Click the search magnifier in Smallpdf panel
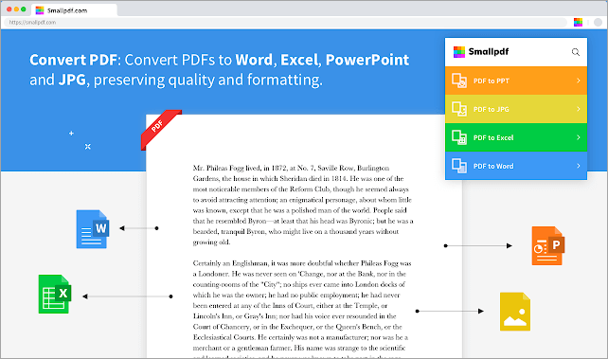608x359 pixels. pyautogui.click(x=576, y=52)
